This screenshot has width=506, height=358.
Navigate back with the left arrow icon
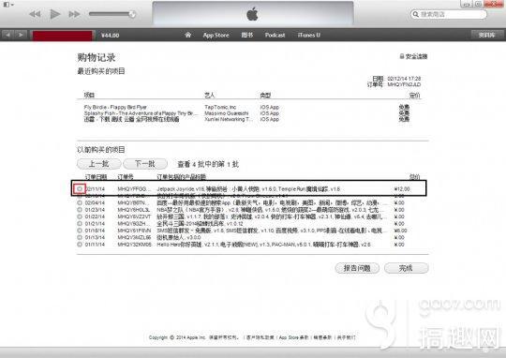7,35
